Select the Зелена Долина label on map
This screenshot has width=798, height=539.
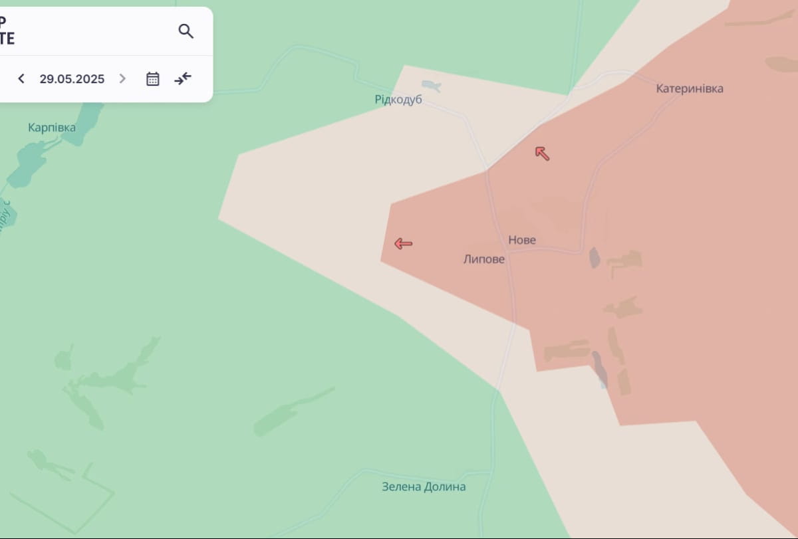[x=424, y=486]
